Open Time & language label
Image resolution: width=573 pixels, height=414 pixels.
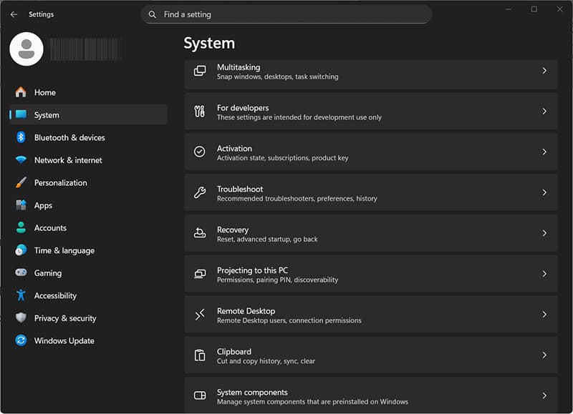(64, 250)
